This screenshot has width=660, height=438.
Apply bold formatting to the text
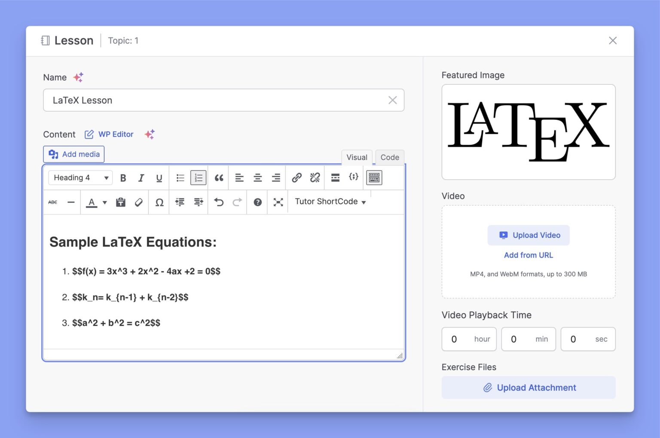pos(123,177)
